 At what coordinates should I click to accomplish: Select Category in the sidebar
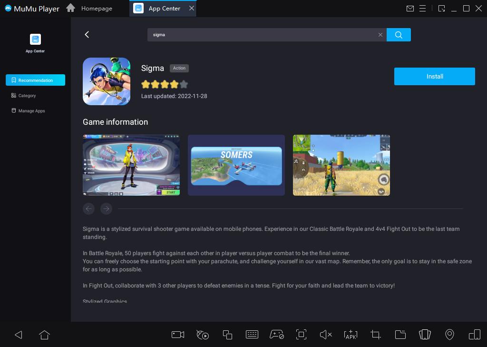tap(27, 95)
